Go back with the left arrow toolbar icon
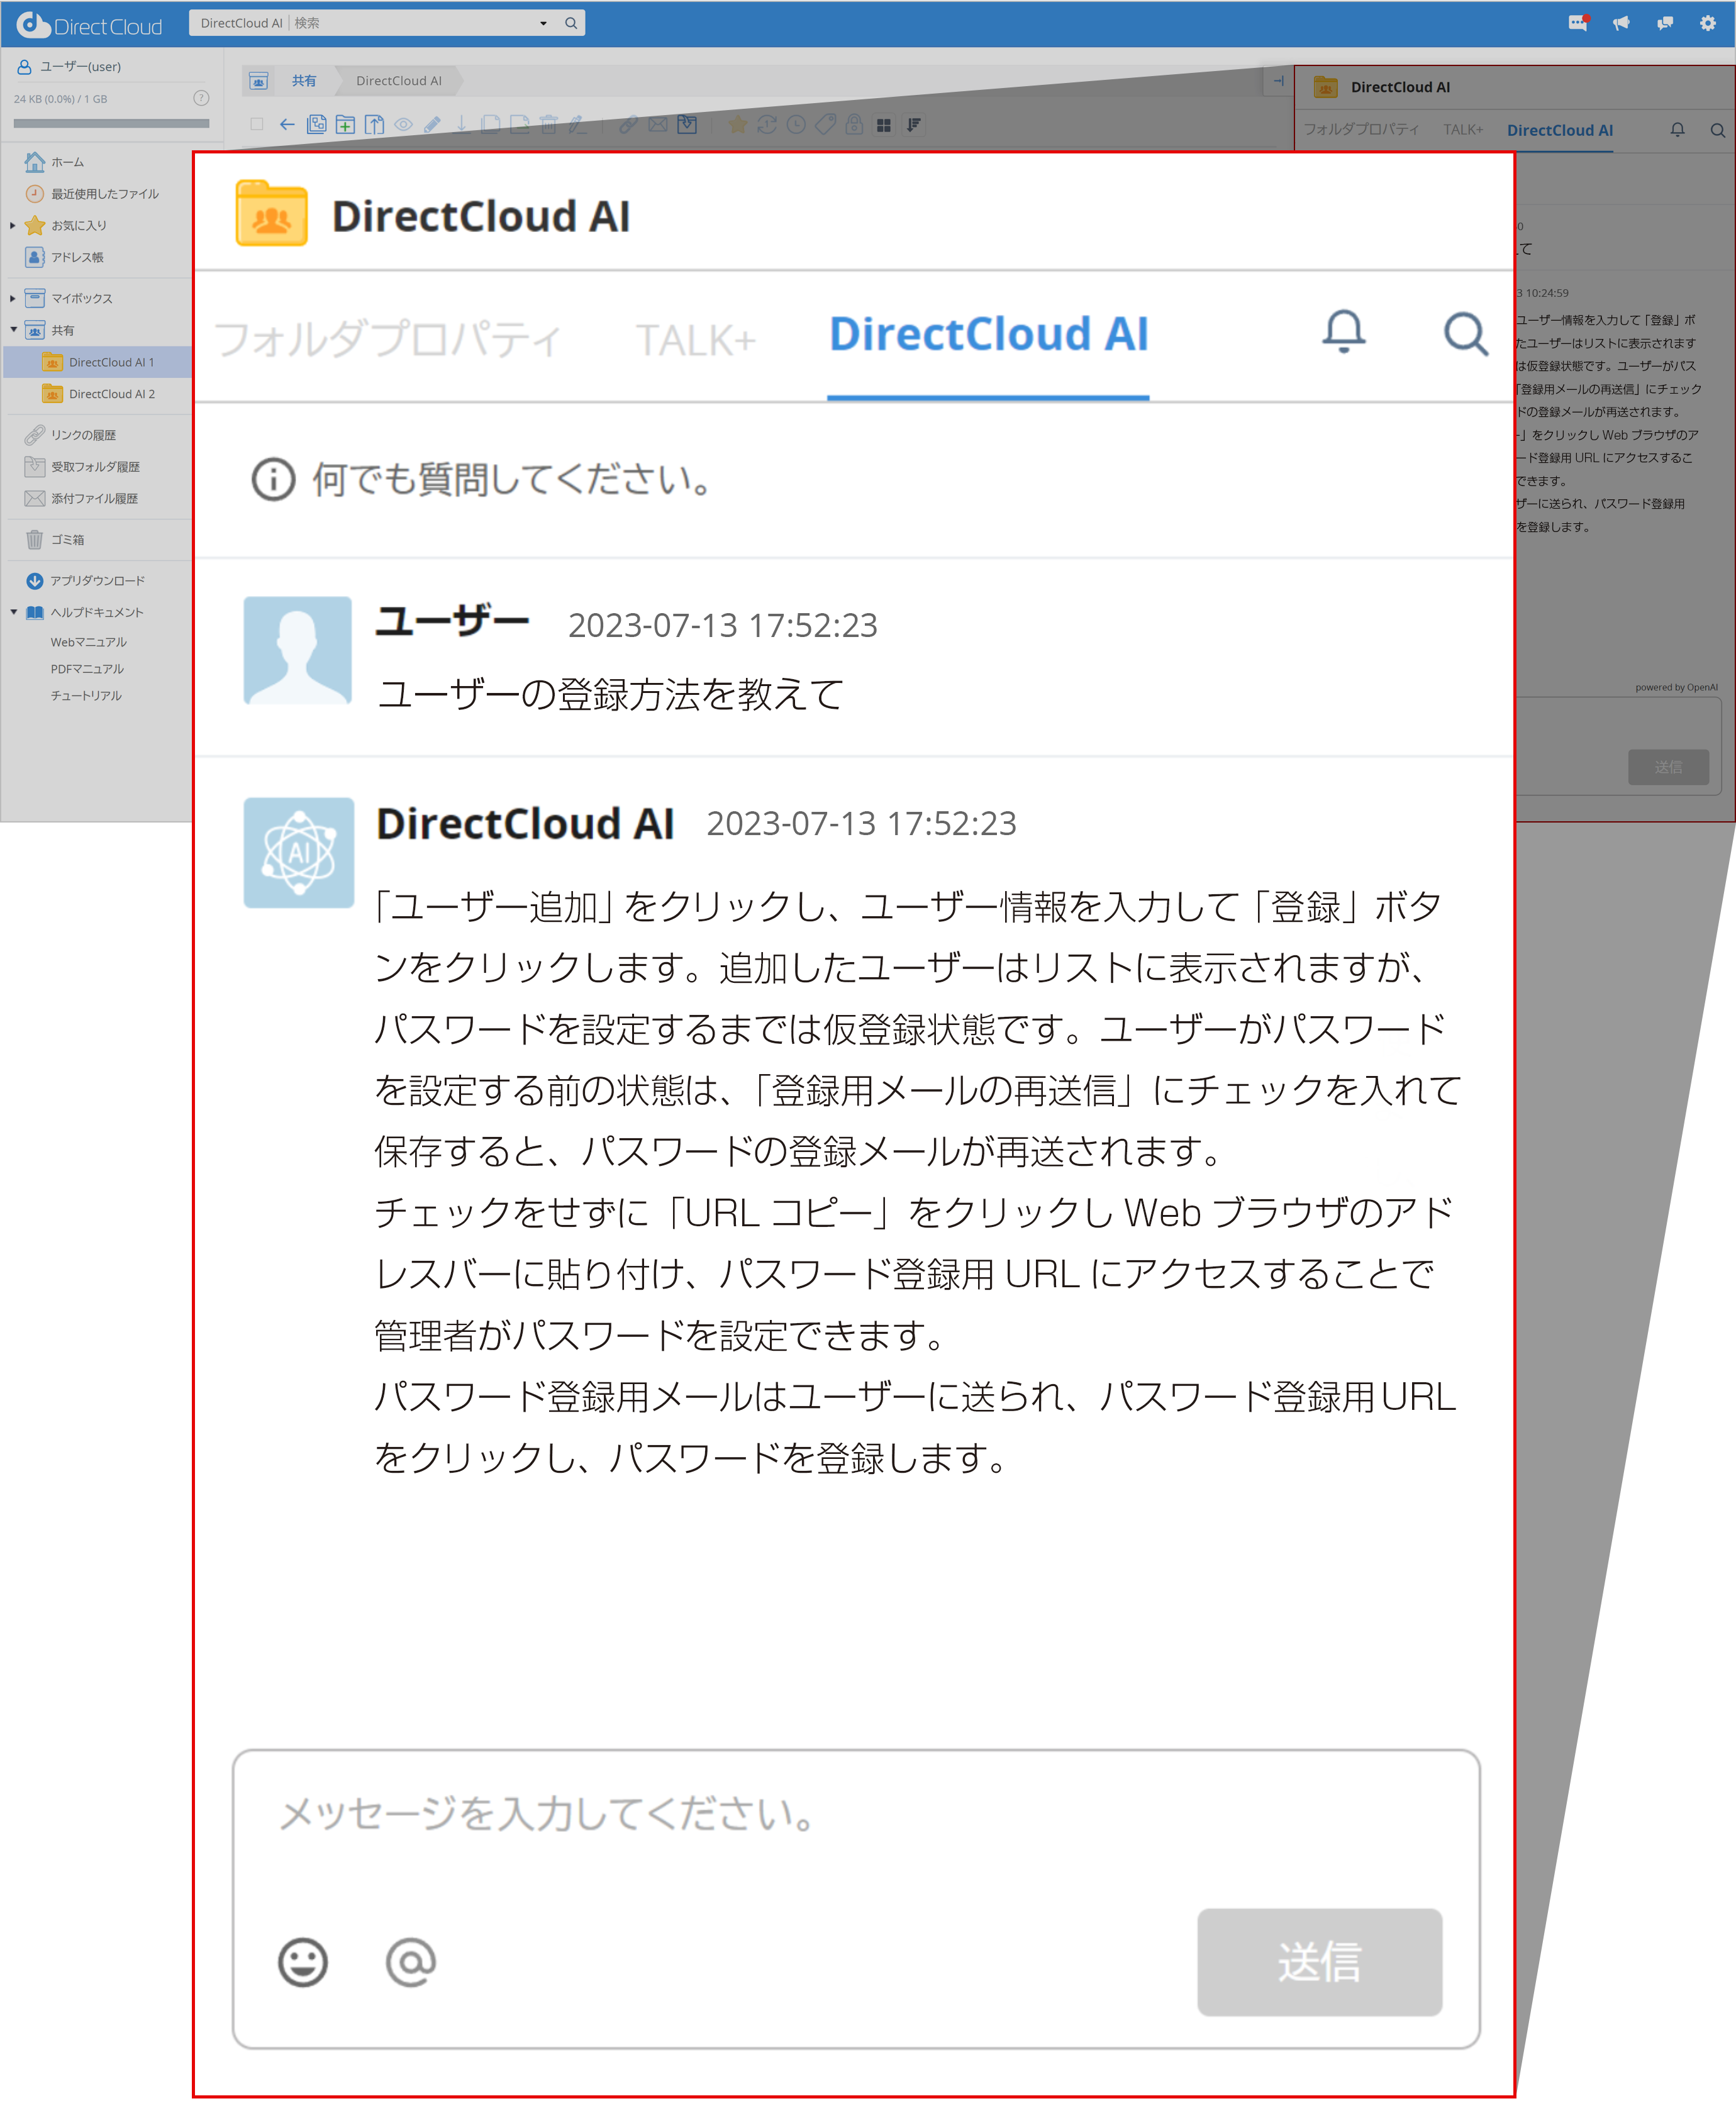Image resolution: width=1736 pixels, height=2101 pixels. (287, 125)
